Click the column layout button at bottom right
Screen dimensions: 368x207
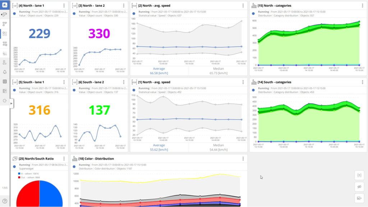(359, 175)
